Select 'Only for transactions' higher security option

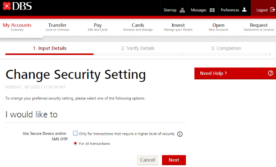click(x=76, y=133)
